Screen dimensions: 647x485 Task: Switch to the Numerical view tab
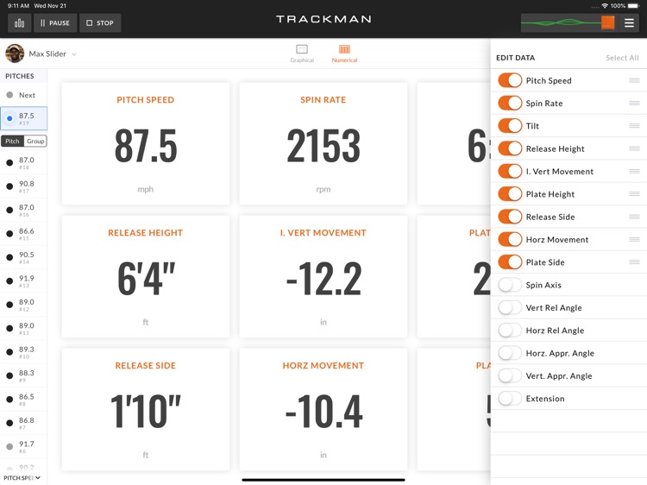click(344, 54)
